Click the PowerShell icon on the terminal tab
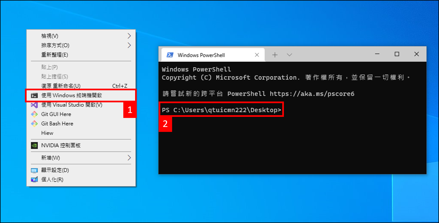Image resolution: width=439 pixels, height=223 pixels. pos(170,55)
